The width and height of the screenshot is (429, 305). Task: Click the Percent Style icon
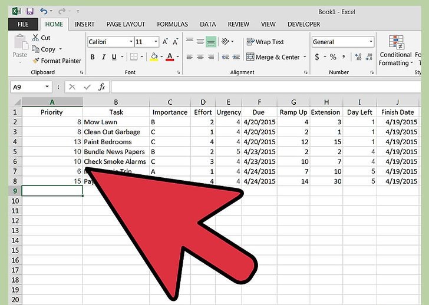(x=333, y=57)
